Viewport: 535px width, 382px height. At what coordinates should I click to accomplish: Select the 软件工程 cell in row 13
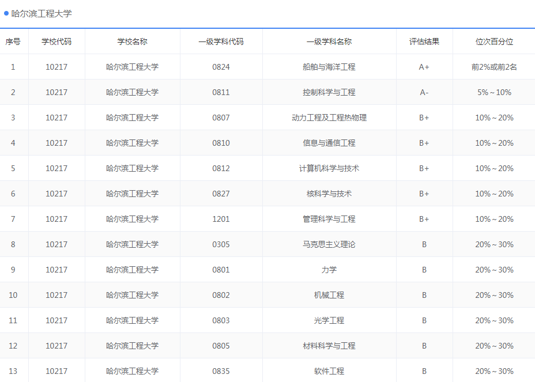click(328, 371)
